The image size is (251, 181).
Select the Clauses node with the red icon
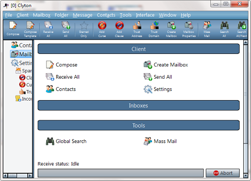26,78
